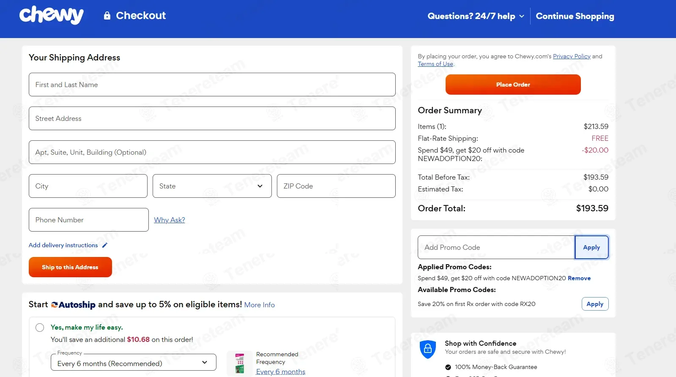Viewport: 676px width, 377px height.
Task: Focus the Add Promo Code field
Action: [496, 247]
